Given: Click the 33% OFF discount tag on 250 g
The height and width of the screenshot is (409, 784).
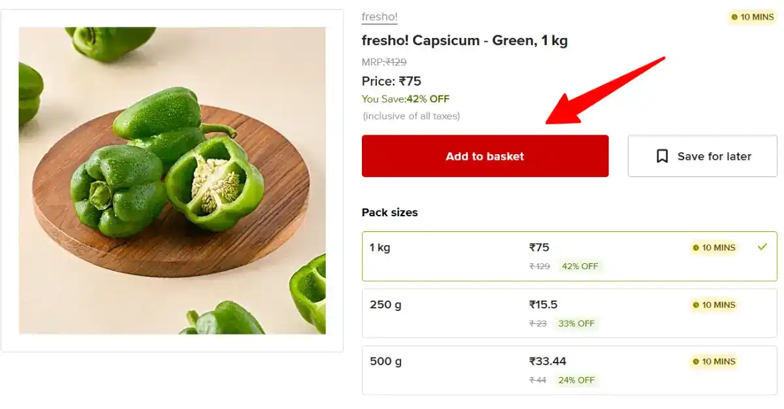Looking at the screenshot, I should [x=576, y=323].
